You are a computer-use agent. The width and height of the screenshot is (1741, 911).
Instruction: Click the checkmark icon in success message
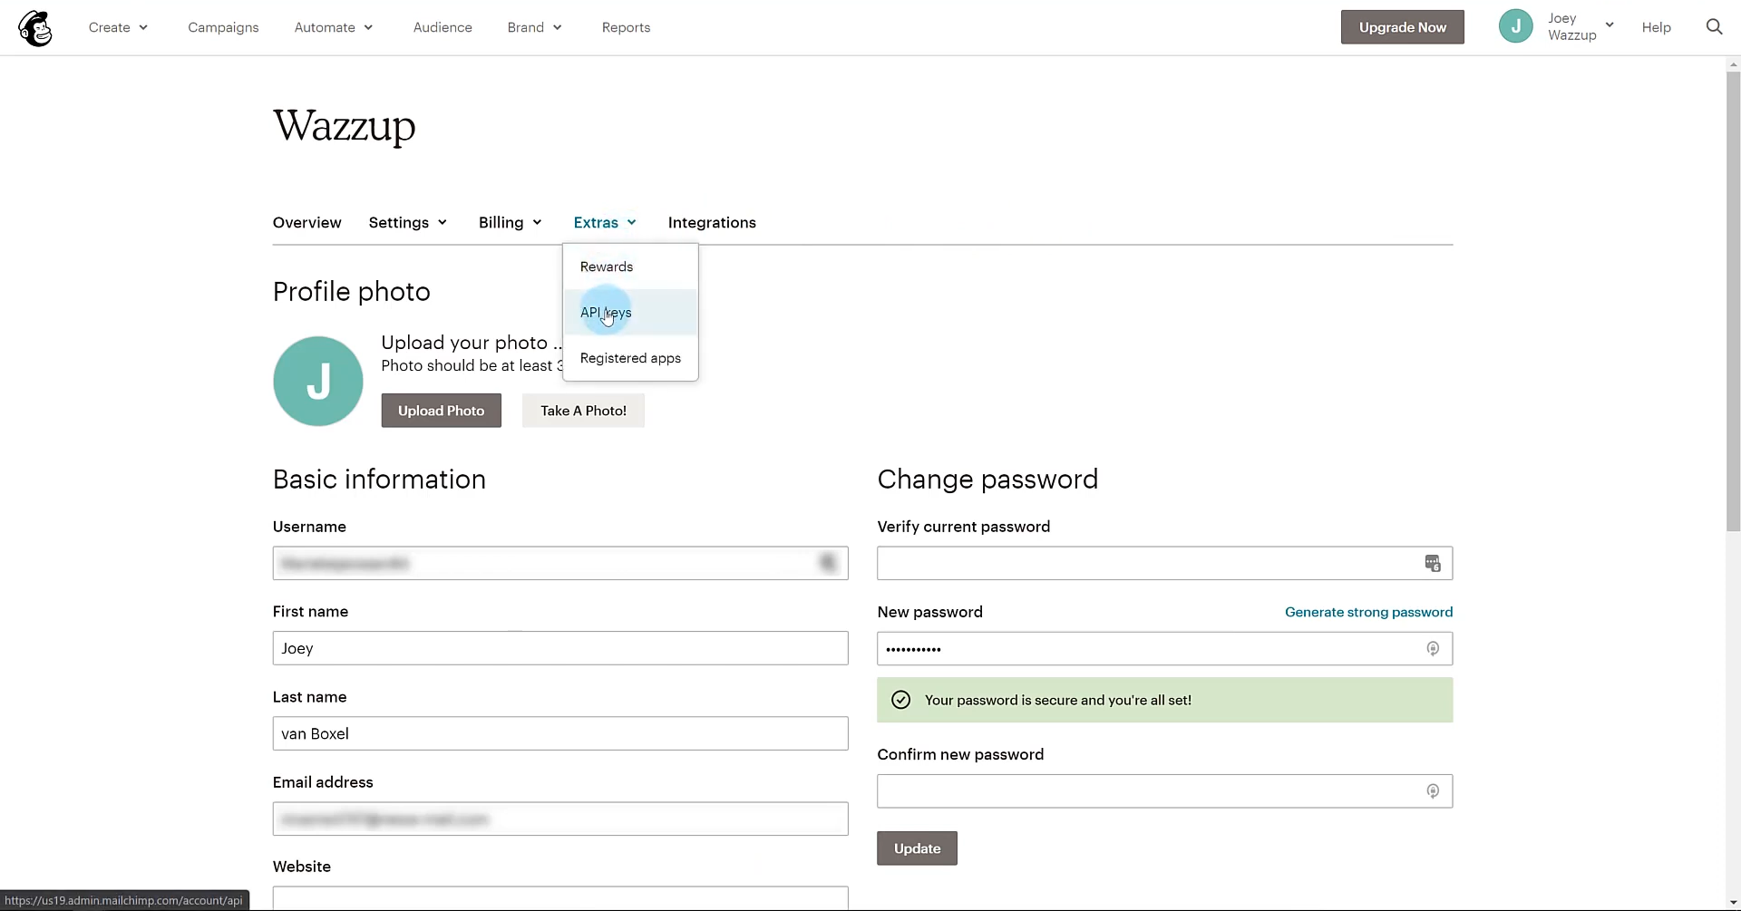[x=900, y=700]
